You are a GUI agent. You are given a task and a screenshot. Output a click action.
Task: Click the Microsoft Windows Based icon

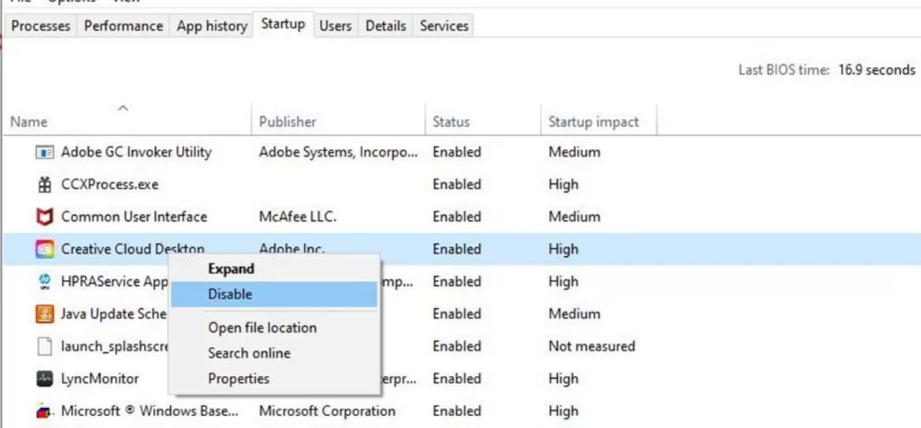coord(45,411)
